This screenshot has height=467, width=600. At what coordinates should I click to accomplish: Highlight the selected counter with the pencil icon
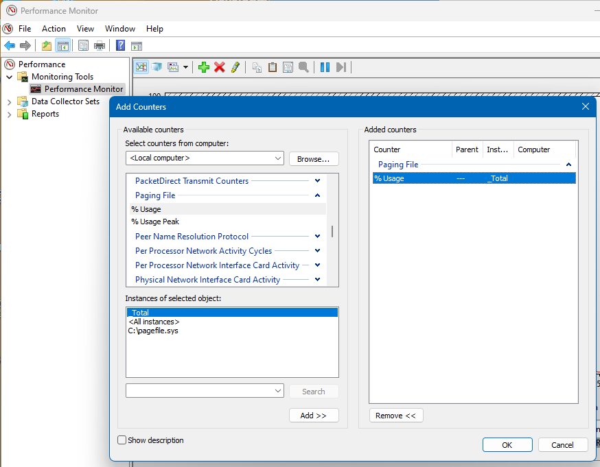pos(235,67)
